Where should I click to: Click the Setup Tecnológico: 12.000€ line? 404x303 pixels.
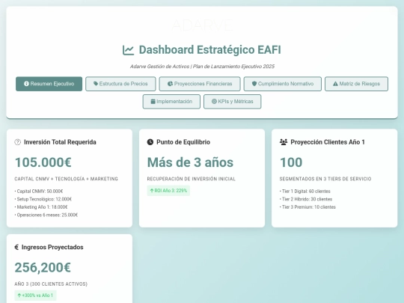tap(43, 199)
